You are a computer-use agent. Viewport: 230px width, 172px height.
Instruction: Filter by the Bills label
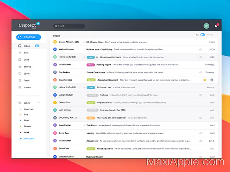[26, 115]
